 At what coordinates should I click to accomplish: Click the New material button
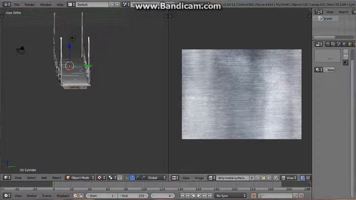tap(329, 70)
